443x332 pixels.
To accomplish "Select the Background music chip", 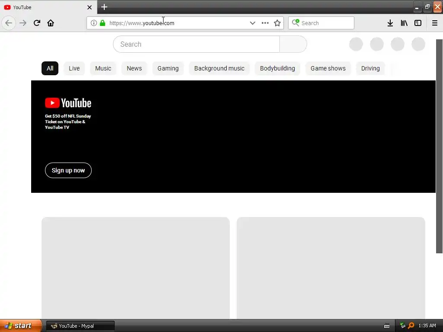I will pos(219,68).
